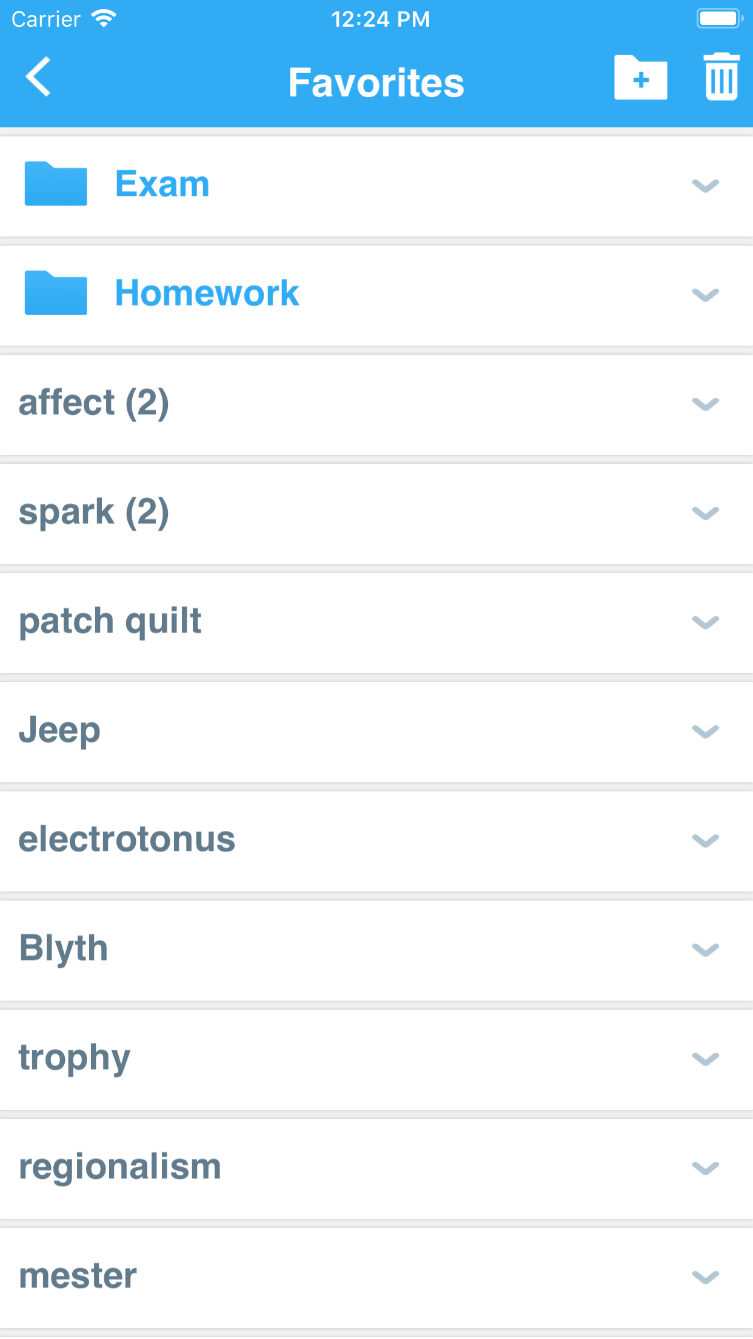The image size is (753, 1339).
Task: Open the Exam folder label
Action: pyautogui.click(x=162, y=184)
